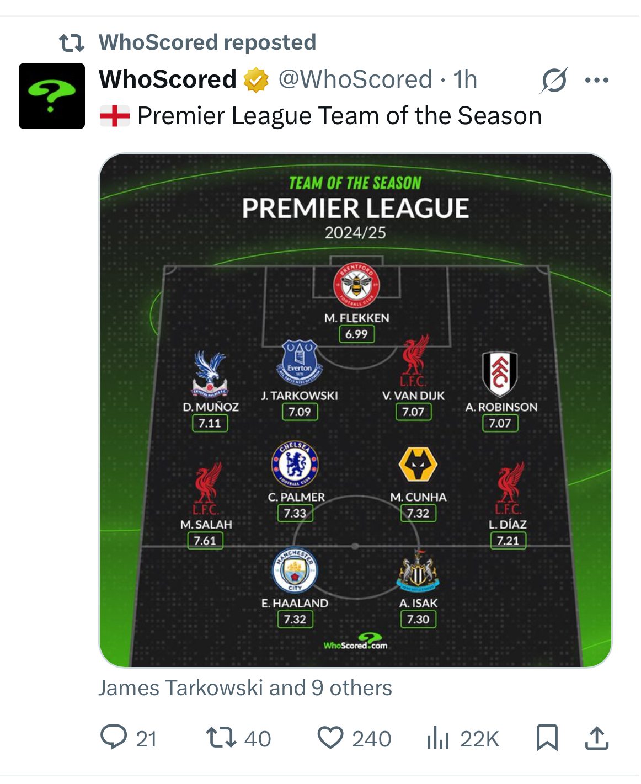
Task: Click the 240 likes count
Action: point(372,739)
